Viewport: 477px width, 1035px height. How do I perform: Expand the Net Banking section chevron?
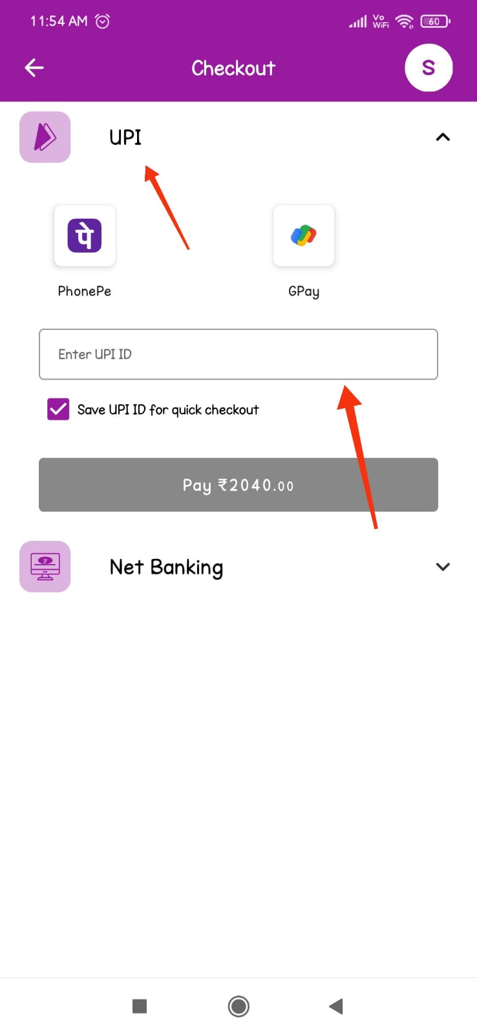[443, 567]
